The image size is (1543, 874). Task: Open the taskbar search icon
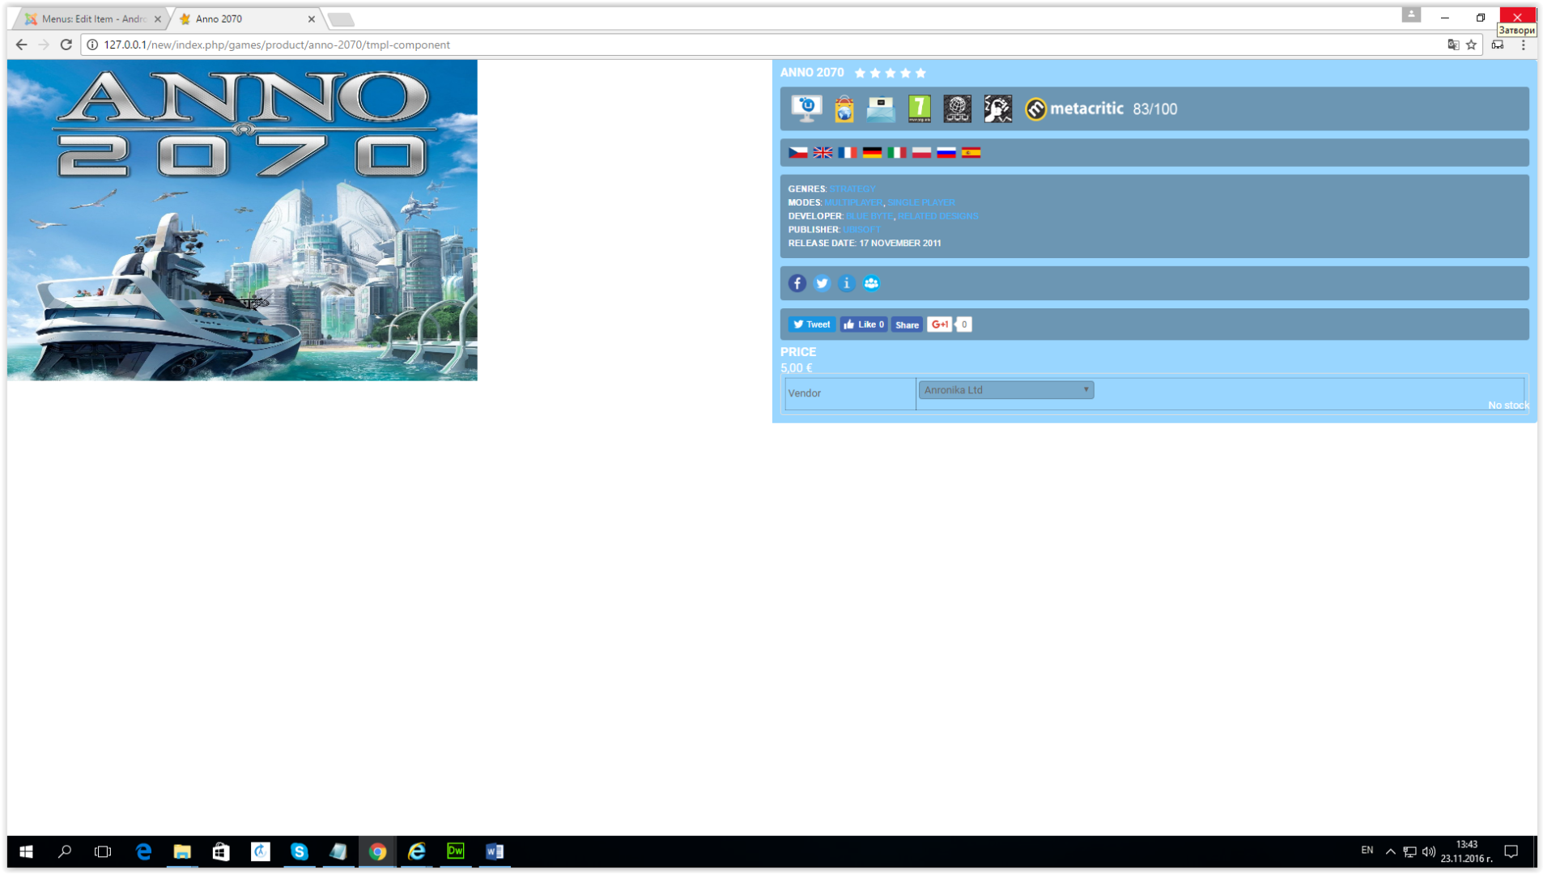click(x=65, y=851)
